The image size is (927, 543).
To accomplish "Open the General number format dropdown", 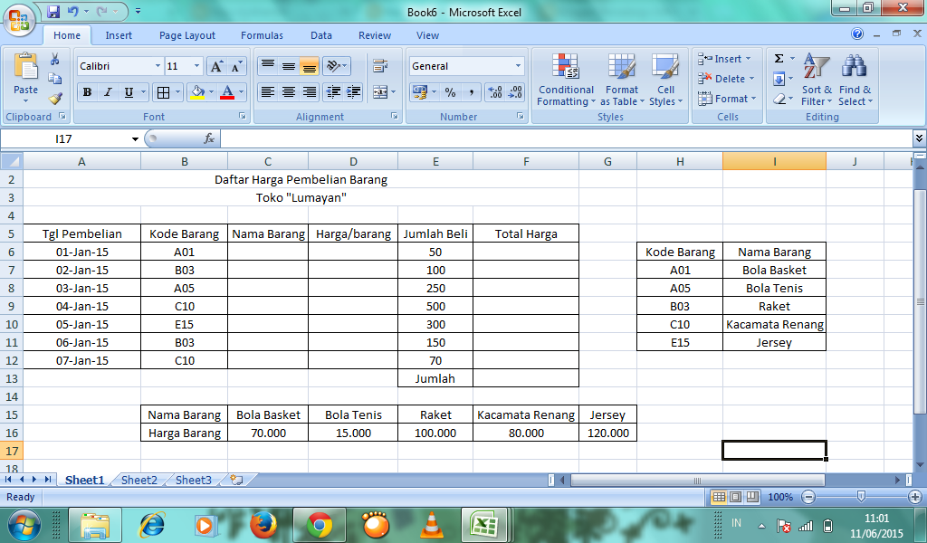I will pyautogui.click(x=518, y=66).
